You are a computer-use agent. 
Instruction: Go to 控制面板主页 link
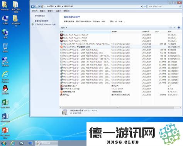(40, 16)
